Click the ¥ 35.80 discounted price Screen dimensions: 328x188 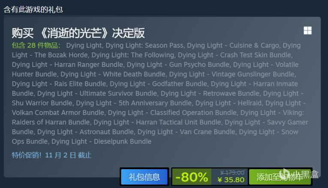(231, 180)
